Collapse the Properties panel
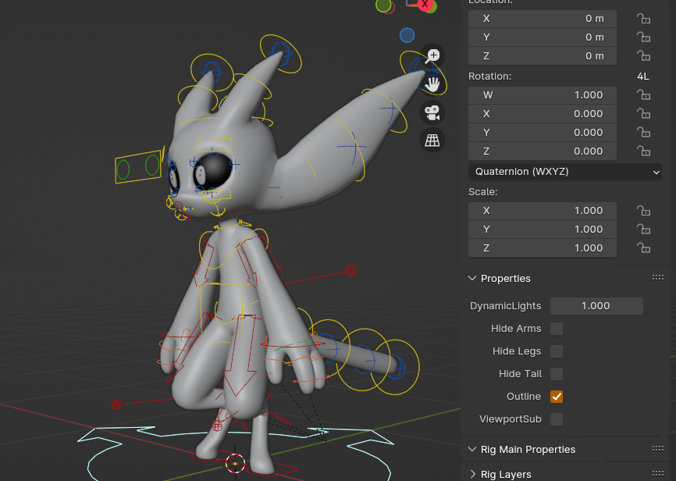676x481 pixels. [x=472, y=278]
